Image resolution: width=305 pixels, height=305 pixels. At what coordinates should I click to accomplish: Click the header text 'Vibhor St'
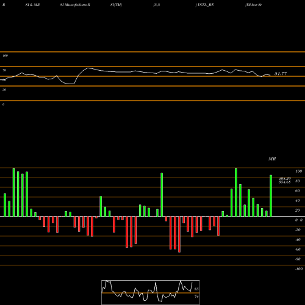tap(253, 5)
